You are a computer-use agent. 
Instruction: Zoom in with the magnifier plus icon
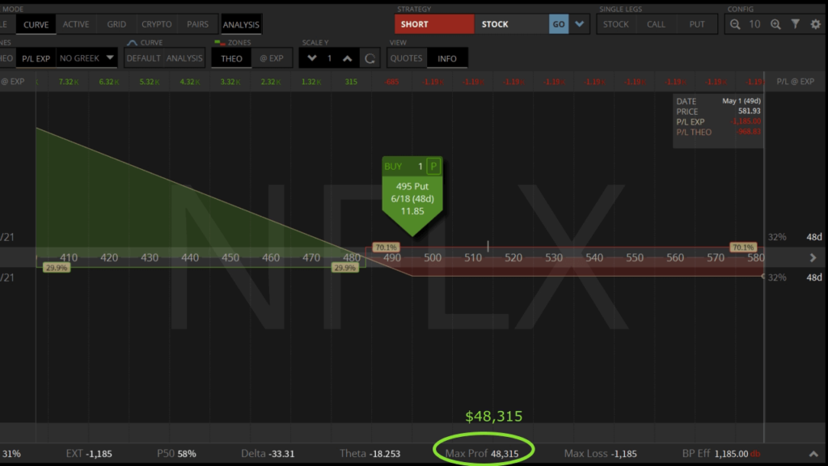point(775,24)
